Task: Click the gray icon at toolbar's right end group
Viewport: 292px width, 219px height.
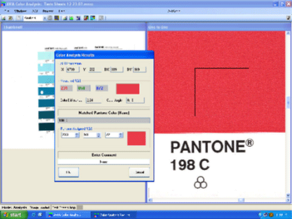Action: coord(101,18)
